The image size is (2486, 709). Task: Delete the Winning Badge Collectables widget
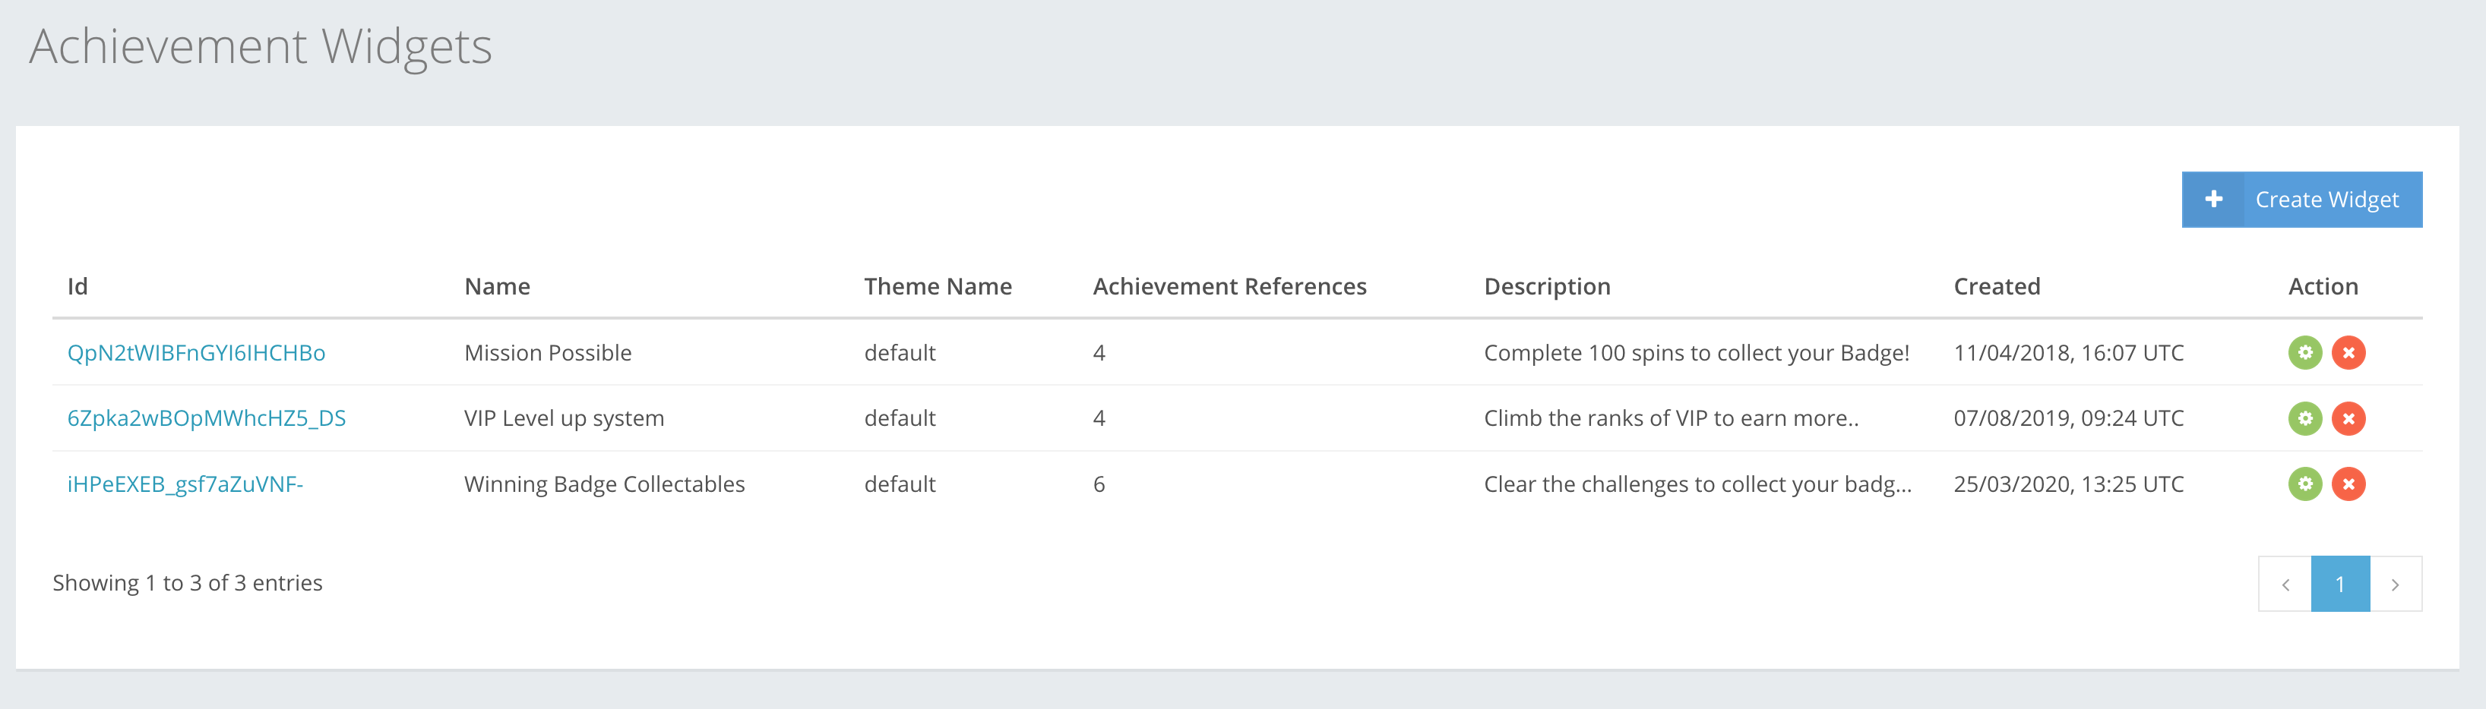[x=2349, y=484]
